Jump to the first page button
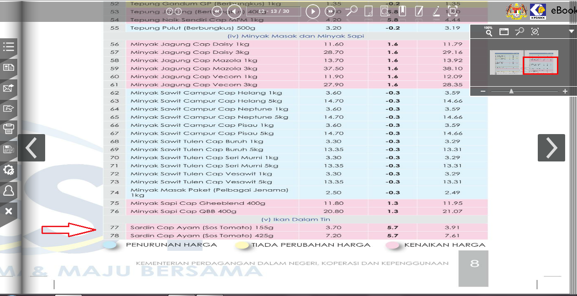Image resolution: width=577 pixels, height=296 pixels. click(218, 11)
